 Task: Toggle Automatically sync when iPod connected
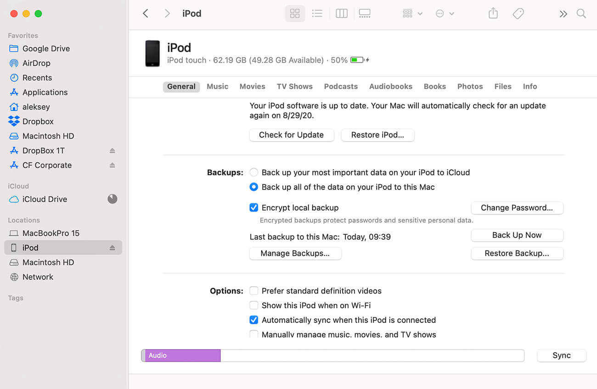[x=253, y=320]
